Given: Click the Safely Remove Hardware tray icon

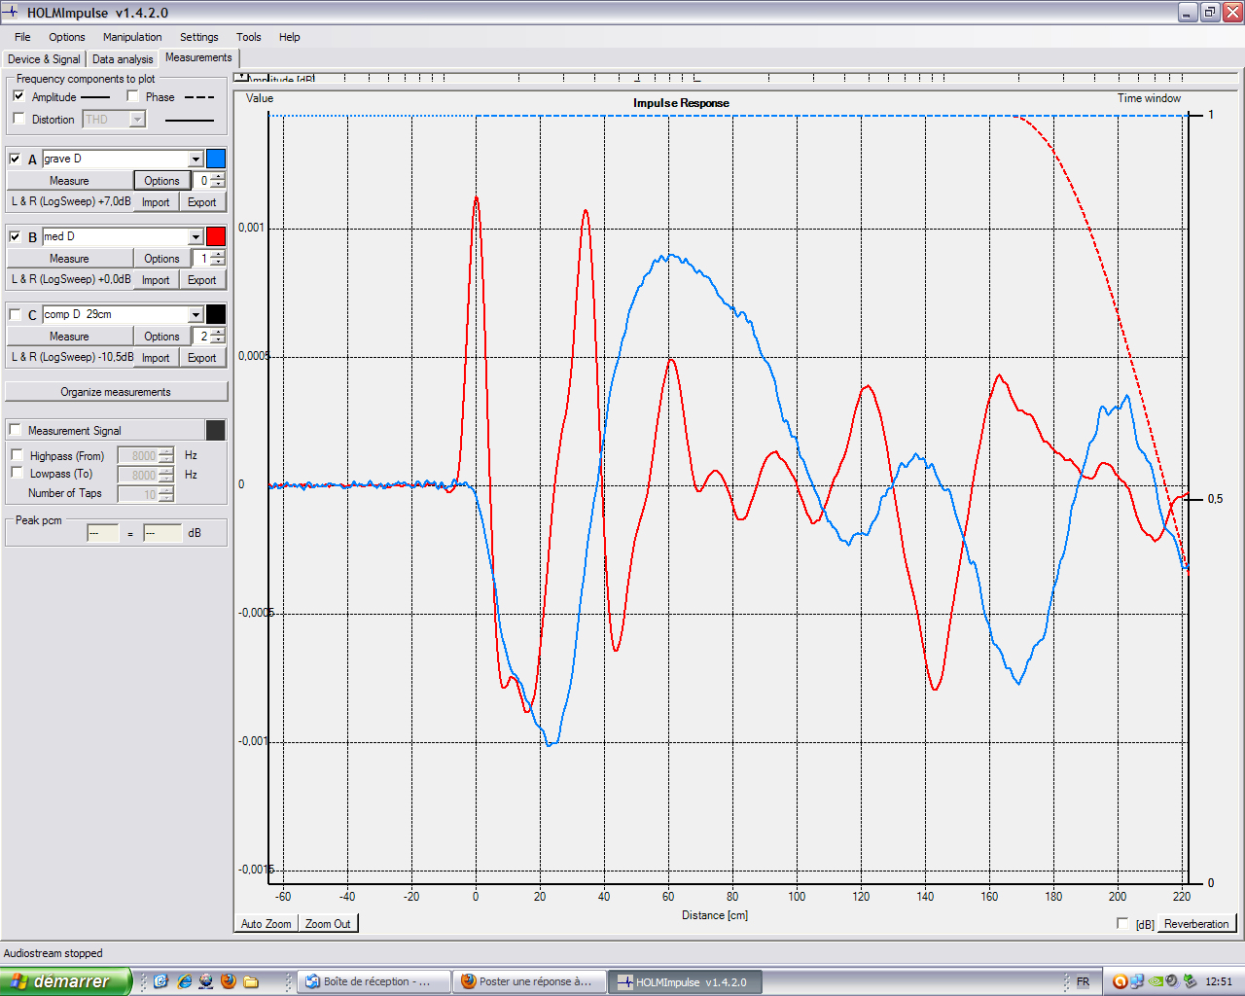Looking at the screenshot, I should tap(1191, 981).
